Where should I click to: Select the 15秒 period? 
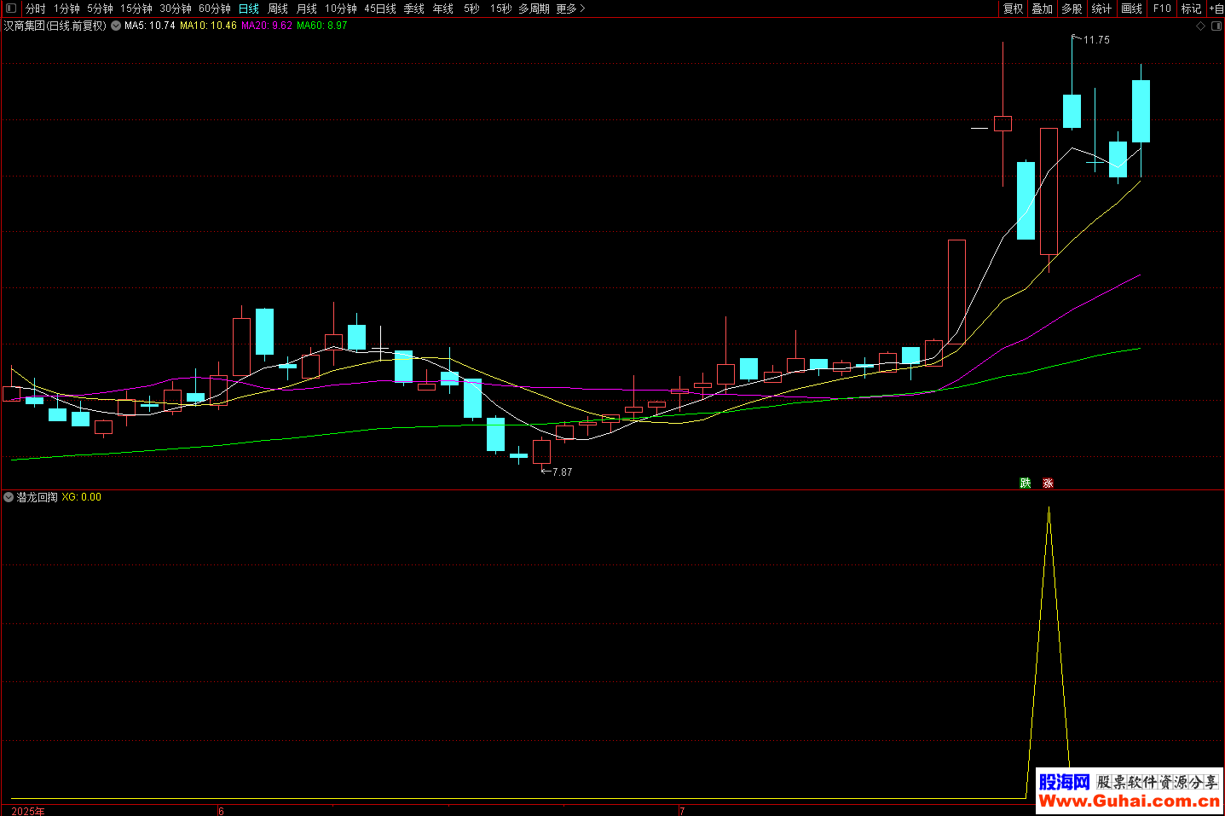(x=501, y=9)
